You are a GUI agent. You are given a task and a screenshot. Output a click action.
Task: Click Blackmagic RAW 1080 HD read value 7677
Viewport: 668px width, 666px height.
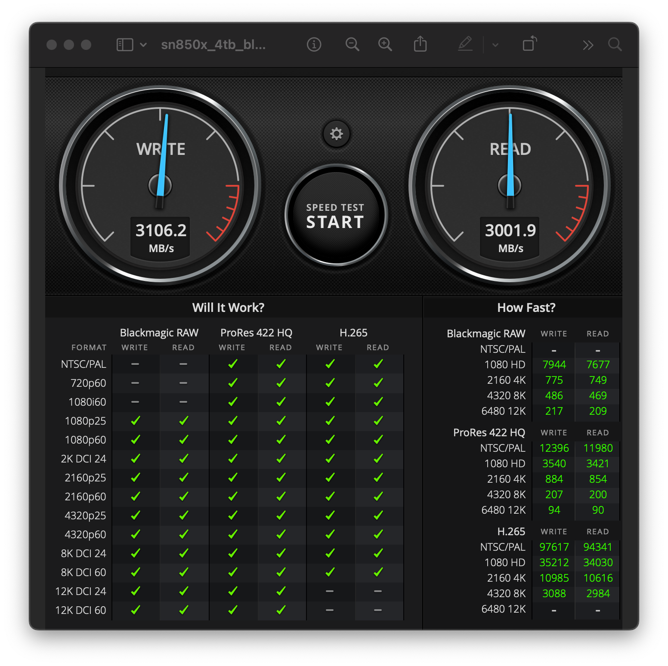click(598, 365)
